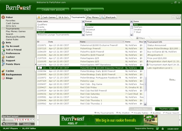Click Format list scroll-down arrow
The width and height of the screenshot is (182, 131).
click(x=131, y=35)
